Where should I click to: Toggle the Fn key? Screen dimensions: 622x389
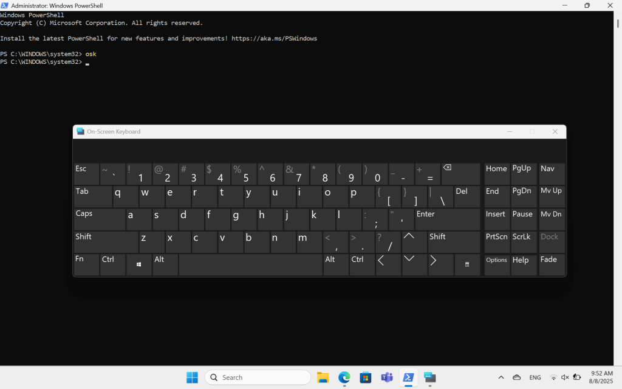pos(86,264)
